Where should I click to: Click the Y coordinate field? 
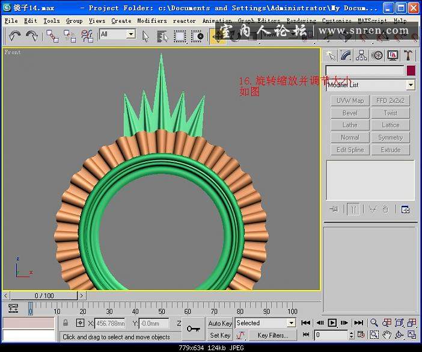[x=154, y=323]
